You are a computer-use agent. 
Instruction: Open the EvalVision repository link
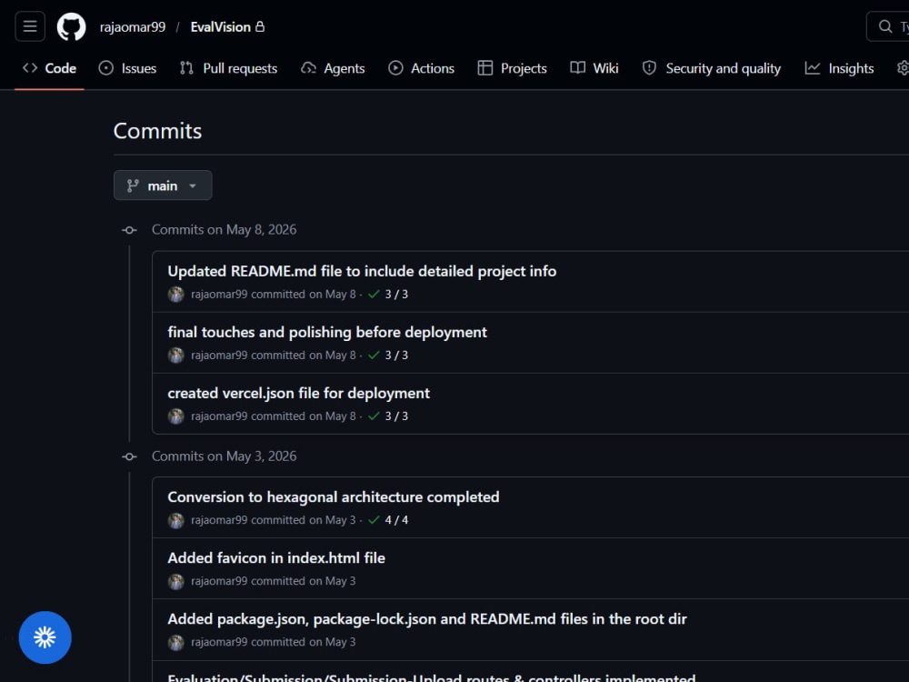tap(220, 27)
